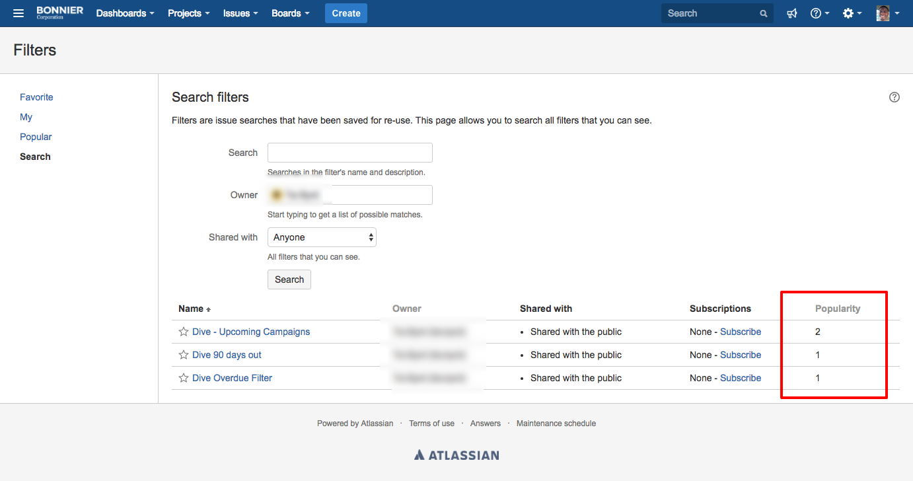Open the Shared with Anyone dropdown

tap(322, 237)
